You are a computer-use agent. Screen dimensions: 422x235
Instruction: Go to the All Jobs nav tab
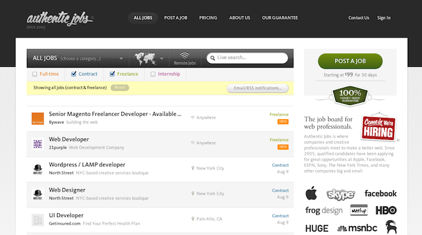[x=143, y=18]
